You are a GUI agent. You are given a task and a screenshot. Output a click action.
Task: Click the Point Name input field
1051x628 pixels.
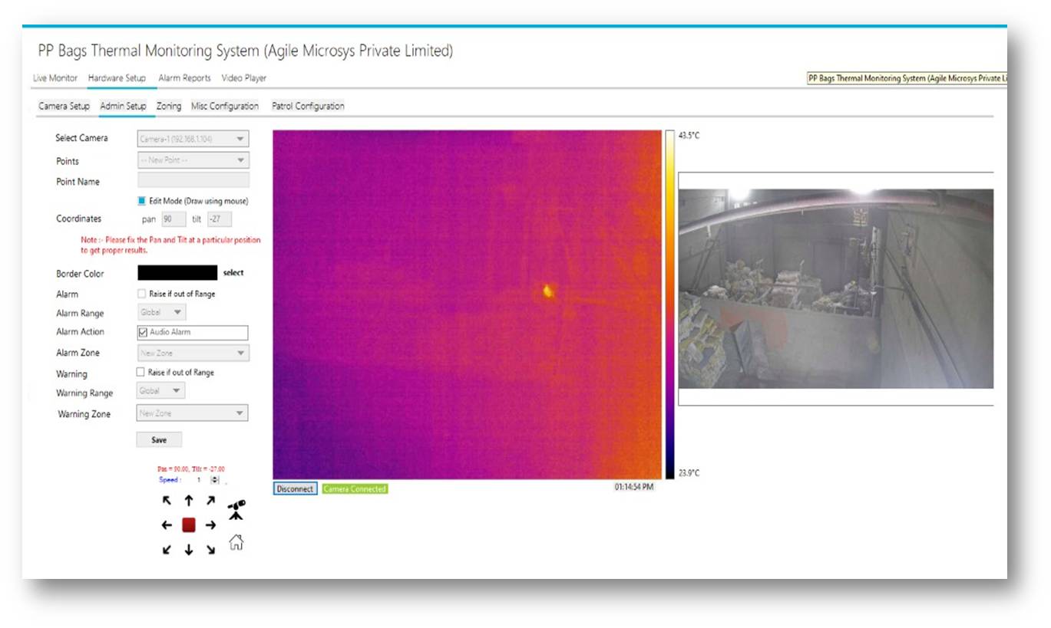point(190,180)
